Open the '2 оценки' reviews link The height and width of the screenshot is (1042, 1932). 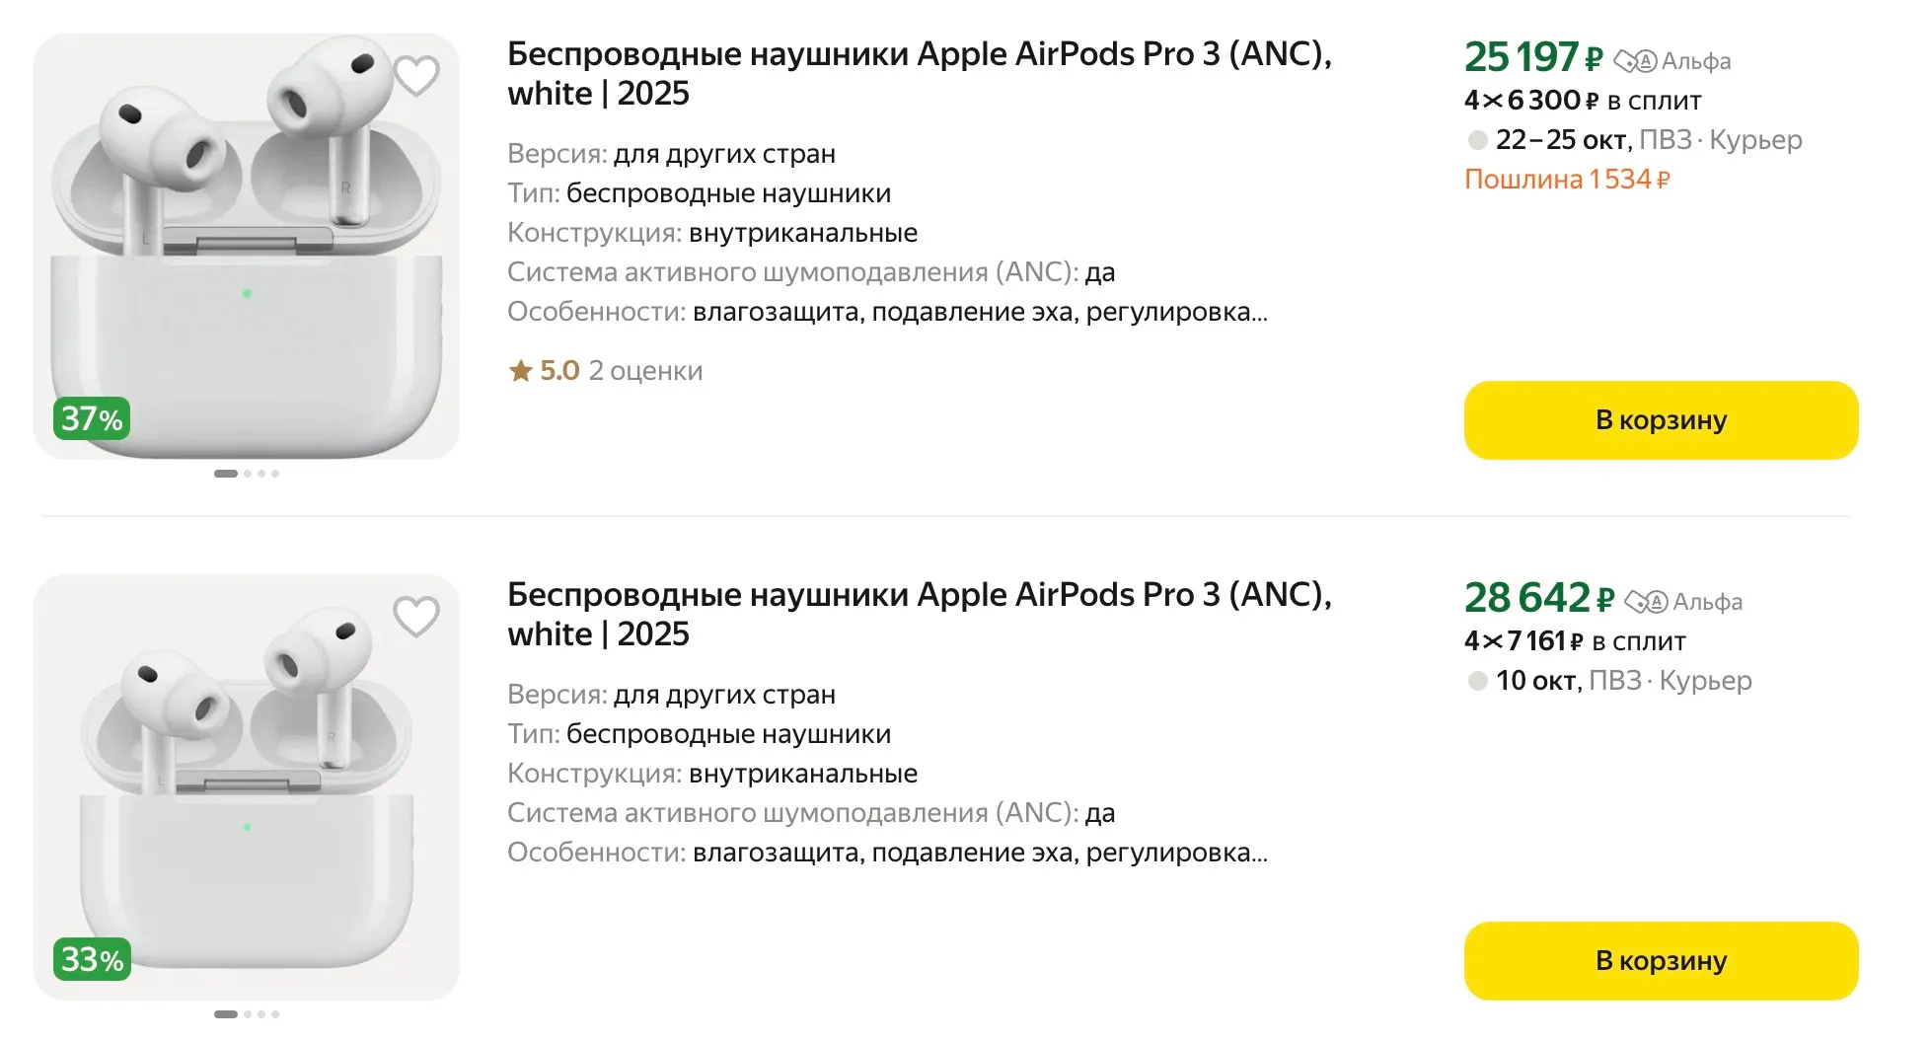click(x=645, y=371)
